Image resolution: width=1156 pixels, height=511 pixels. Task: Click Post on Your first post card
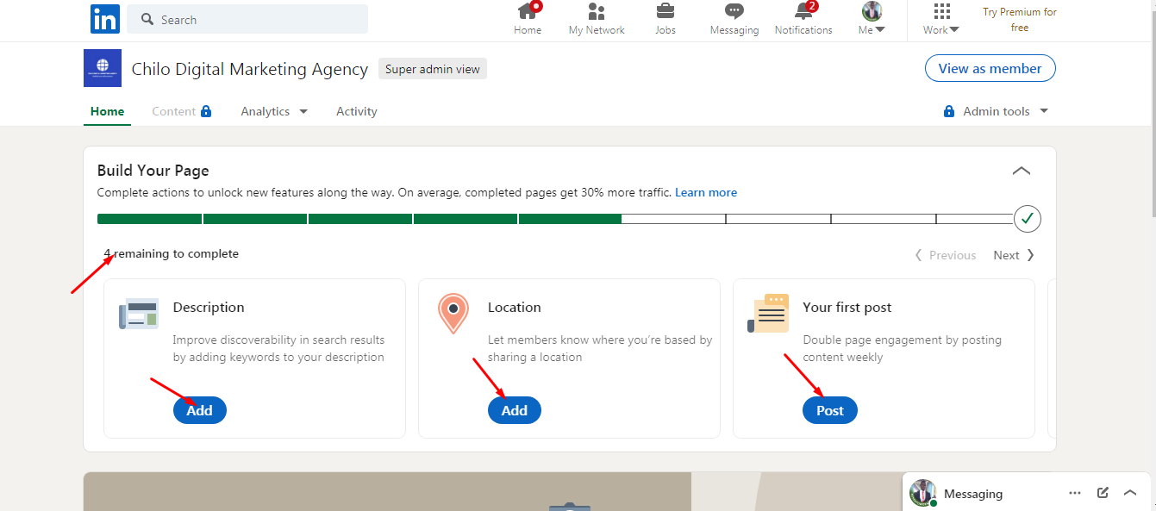(830, 410)
